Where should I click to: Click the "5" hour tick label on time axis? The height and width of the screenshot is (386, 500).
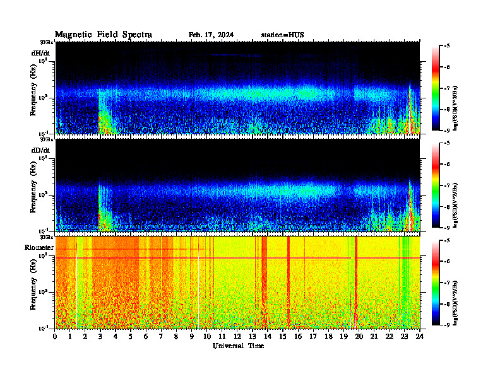coord(131,336)
